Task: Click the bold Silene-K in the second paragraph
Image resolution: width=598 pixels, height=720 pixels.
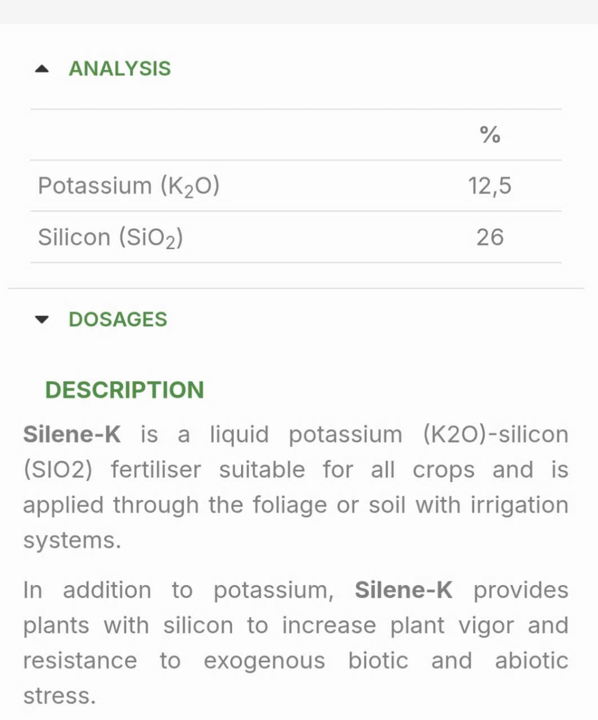Action: [404, 590]
